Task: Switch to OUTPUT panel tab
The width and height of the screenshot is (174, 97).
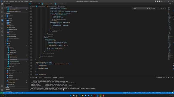Action: 41,77
